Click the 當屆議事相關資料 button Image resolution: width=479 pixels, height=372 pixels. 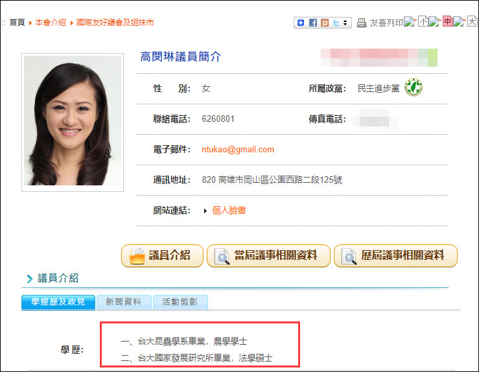pos(268,255)
